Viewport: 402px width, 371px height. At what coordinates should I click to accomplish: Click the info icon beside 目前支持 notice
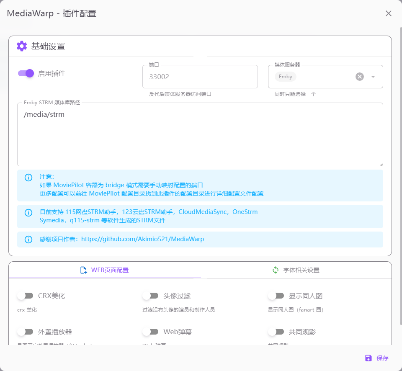28,212
